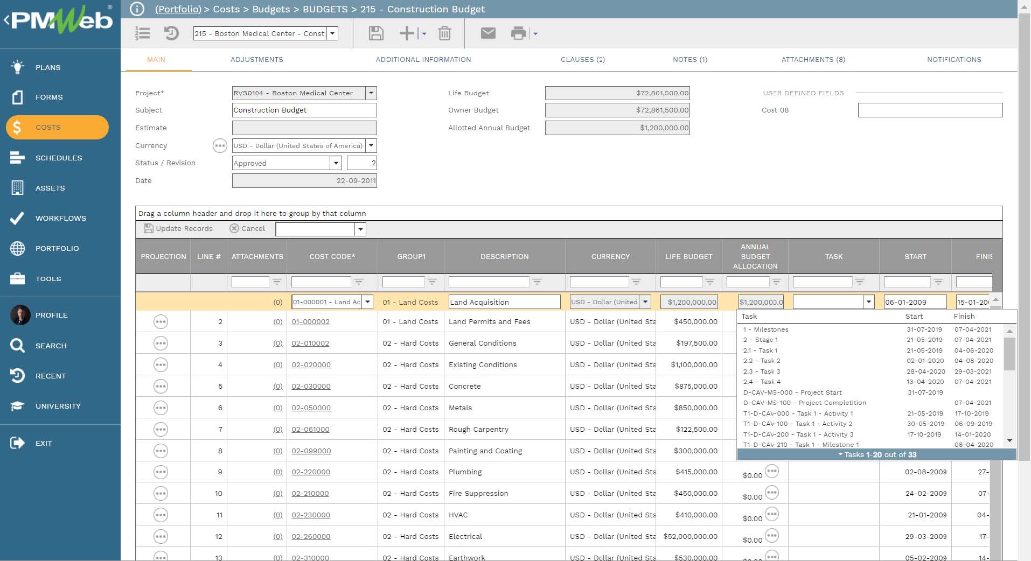Expand the print options arrow
The image size is (1031, 561).
point(535,33)
